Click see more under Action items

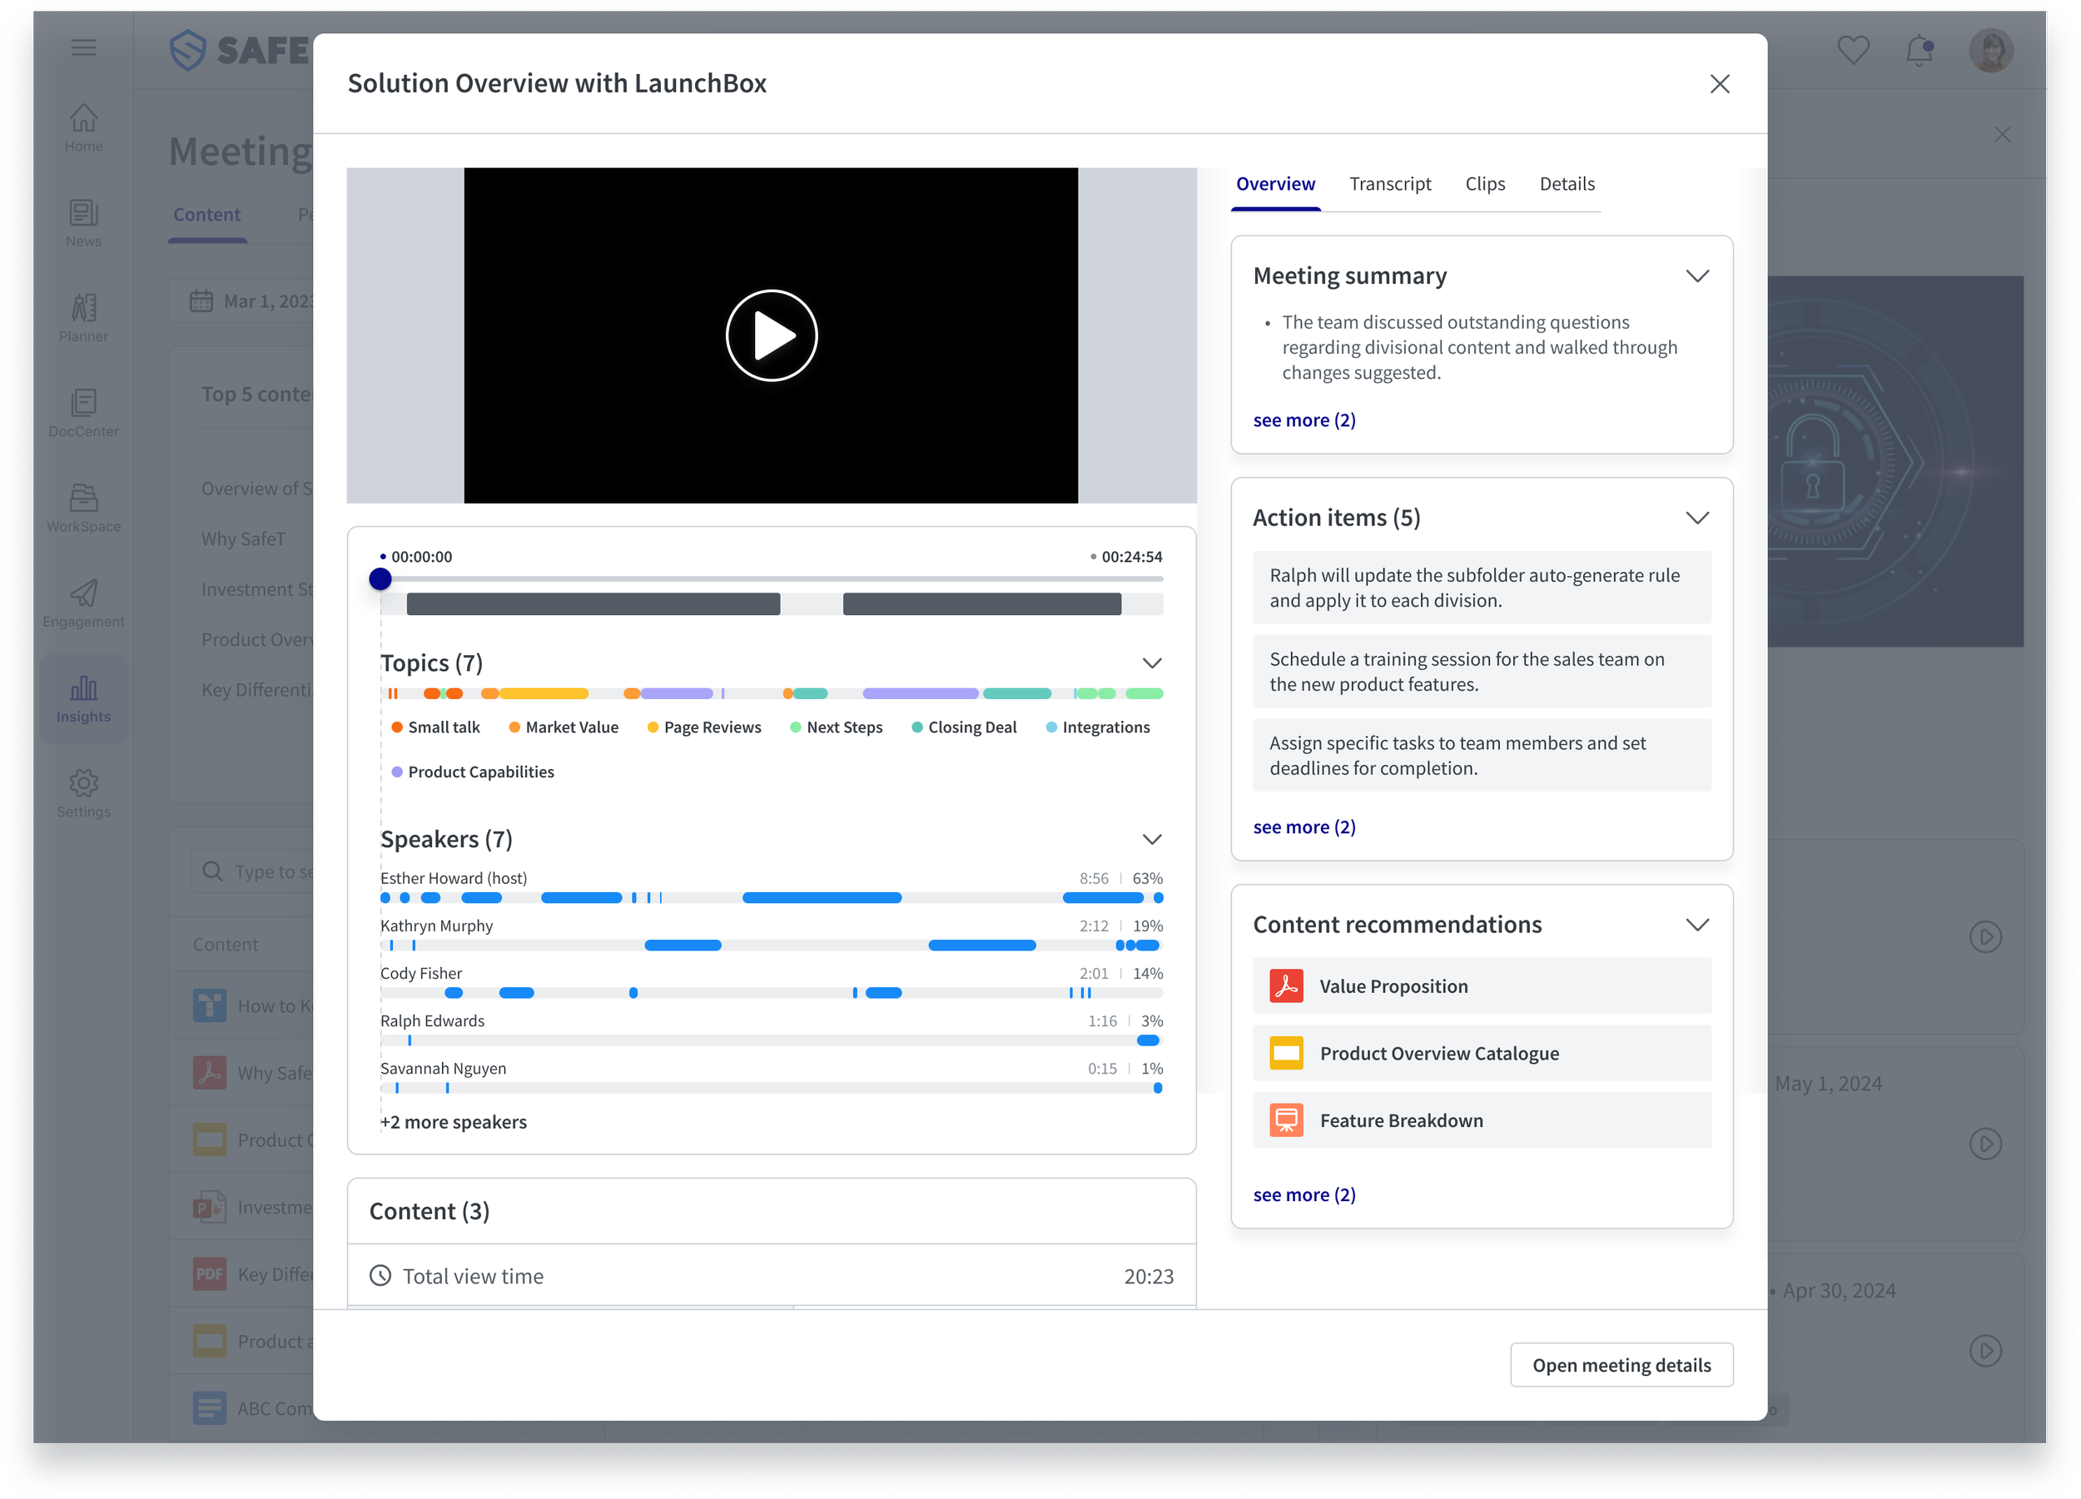pyautogui.click(x=1303, y=826)
